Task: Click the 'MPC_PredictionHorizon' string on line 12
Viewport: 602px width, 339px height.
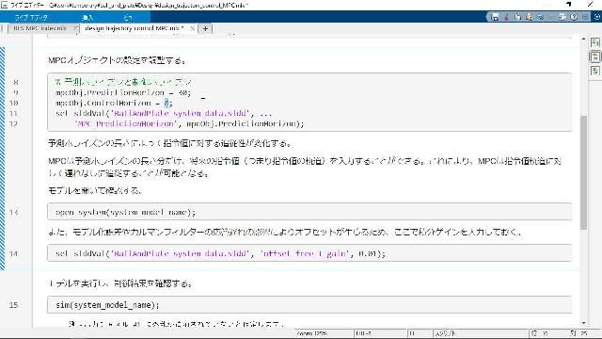Action: [x=125, y=123]
